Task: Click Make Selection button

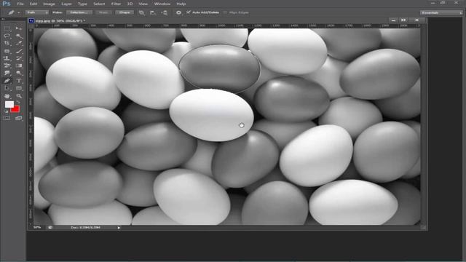Action: pos(79,12)
